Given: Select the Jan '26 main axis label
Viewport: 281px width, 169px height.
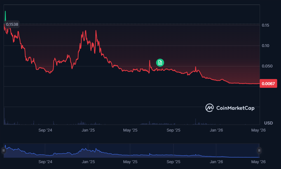Looking at the screenshot, I should tap(216, 130).
